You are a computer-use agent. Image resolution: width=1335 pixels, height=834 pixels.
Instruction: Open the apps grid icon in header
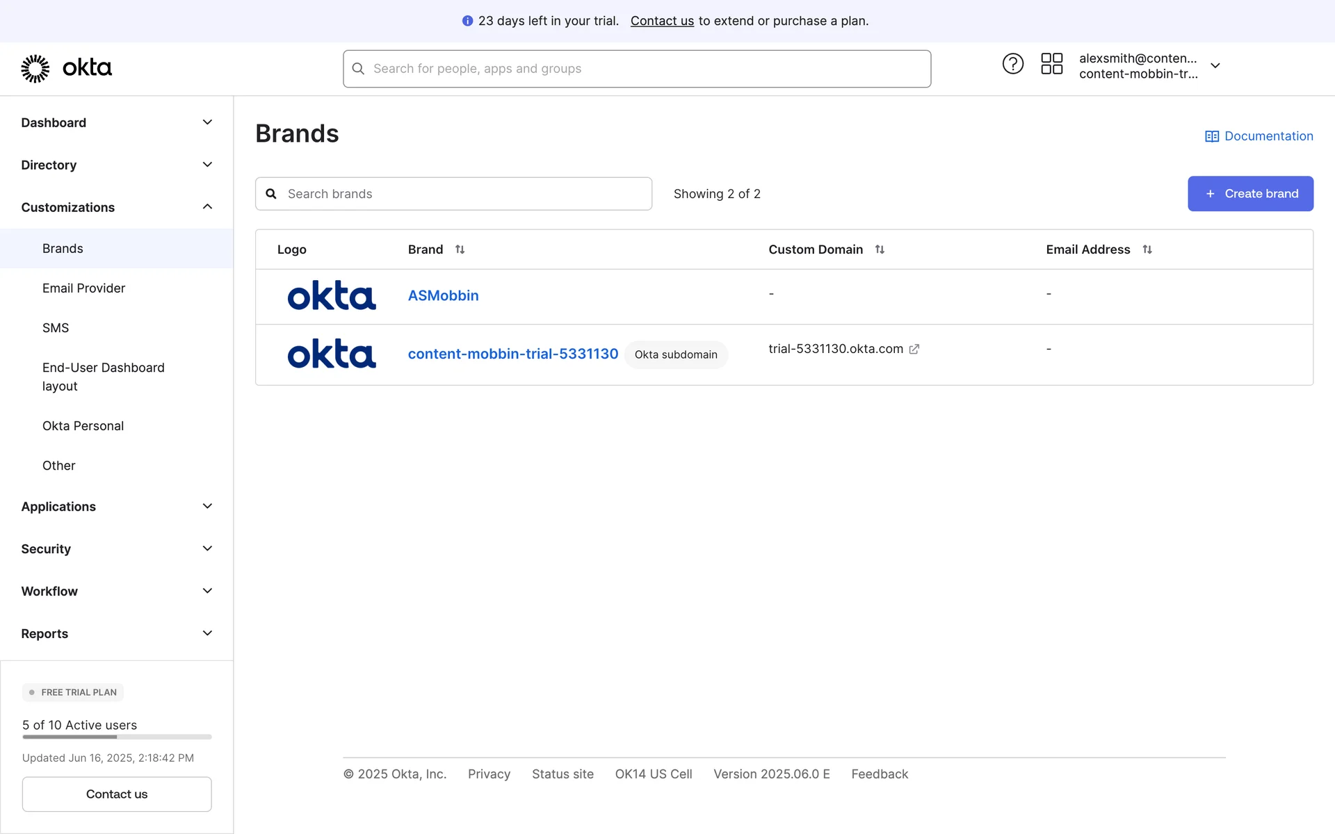point(1051,64)
